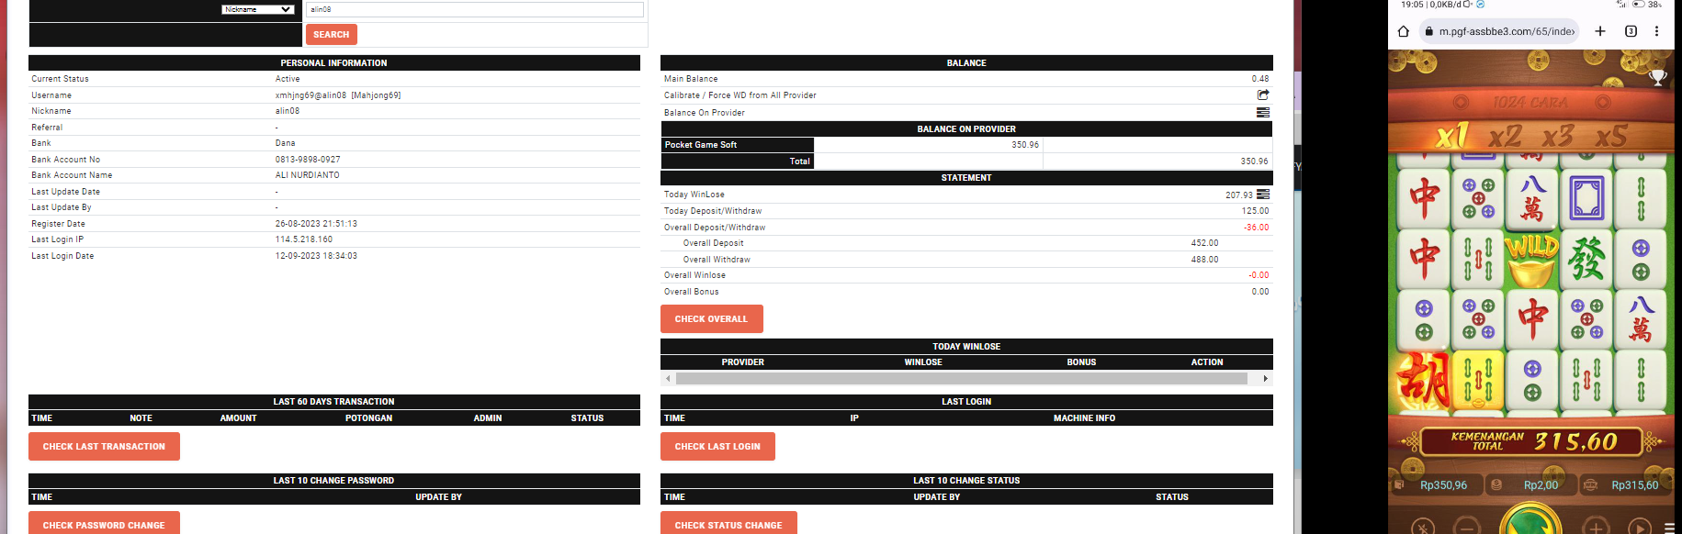Tap the x2 multiplier in the game
The width and height of the screenshot is (1682, 534).
[1505, 137]
